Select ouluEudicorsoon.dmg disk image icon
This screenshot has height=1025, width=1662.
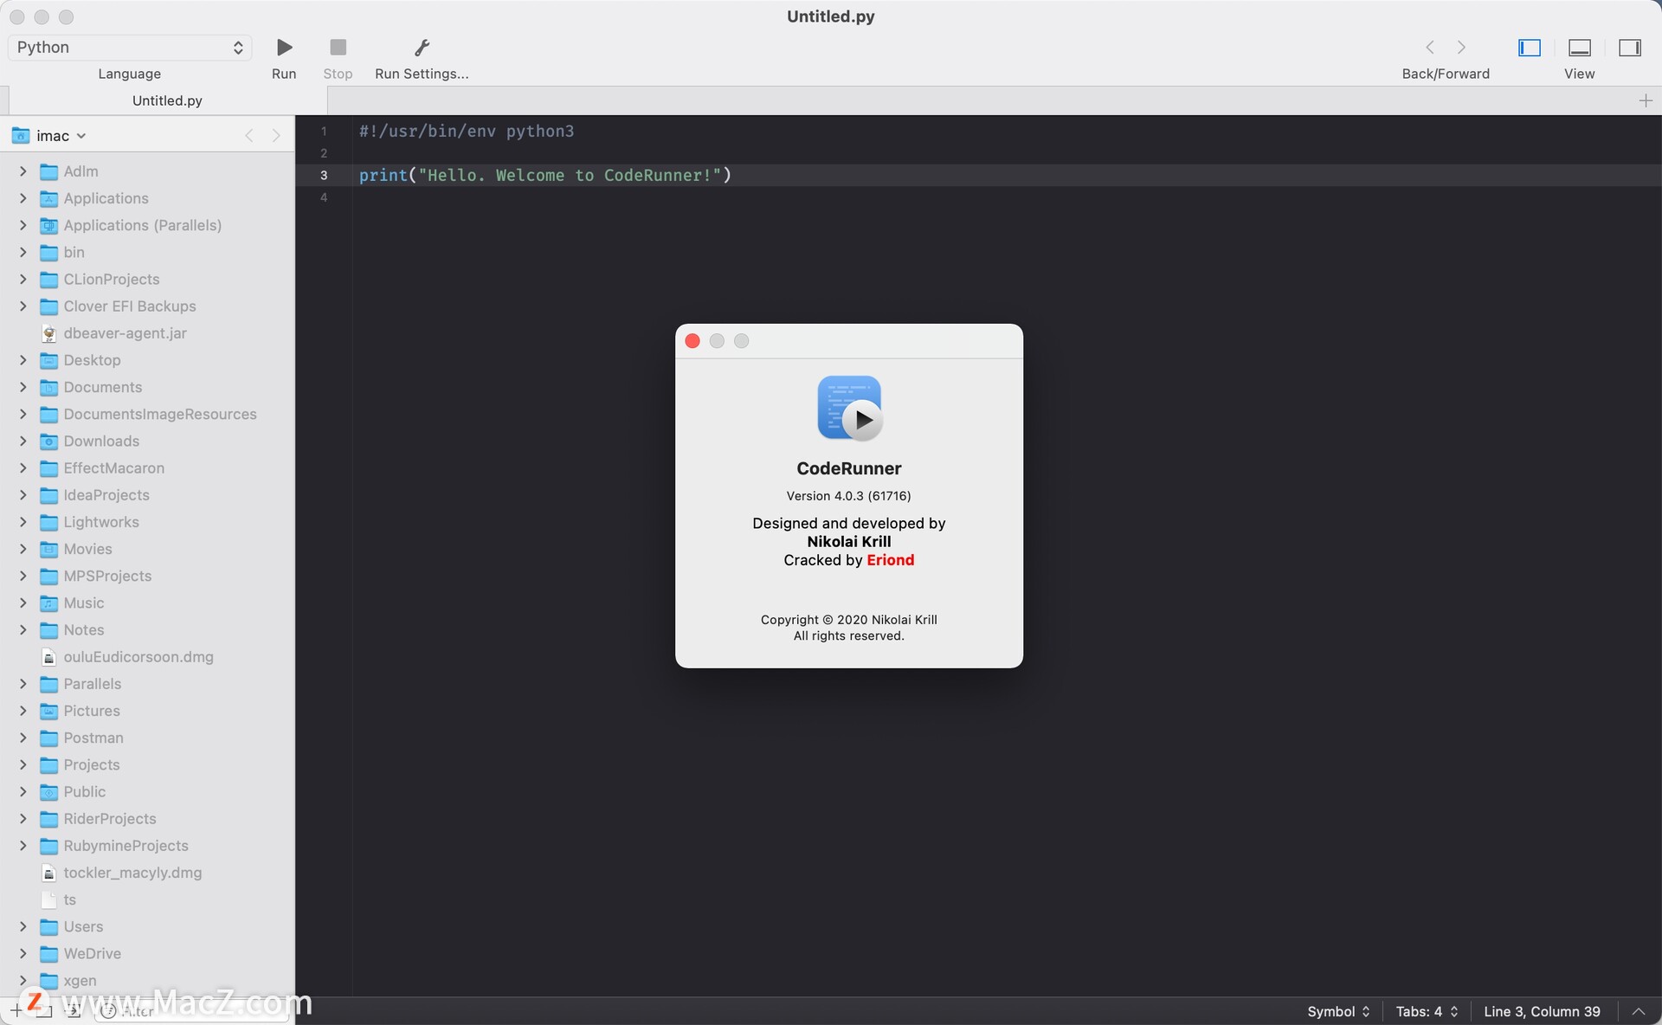(x=49, y=657)
